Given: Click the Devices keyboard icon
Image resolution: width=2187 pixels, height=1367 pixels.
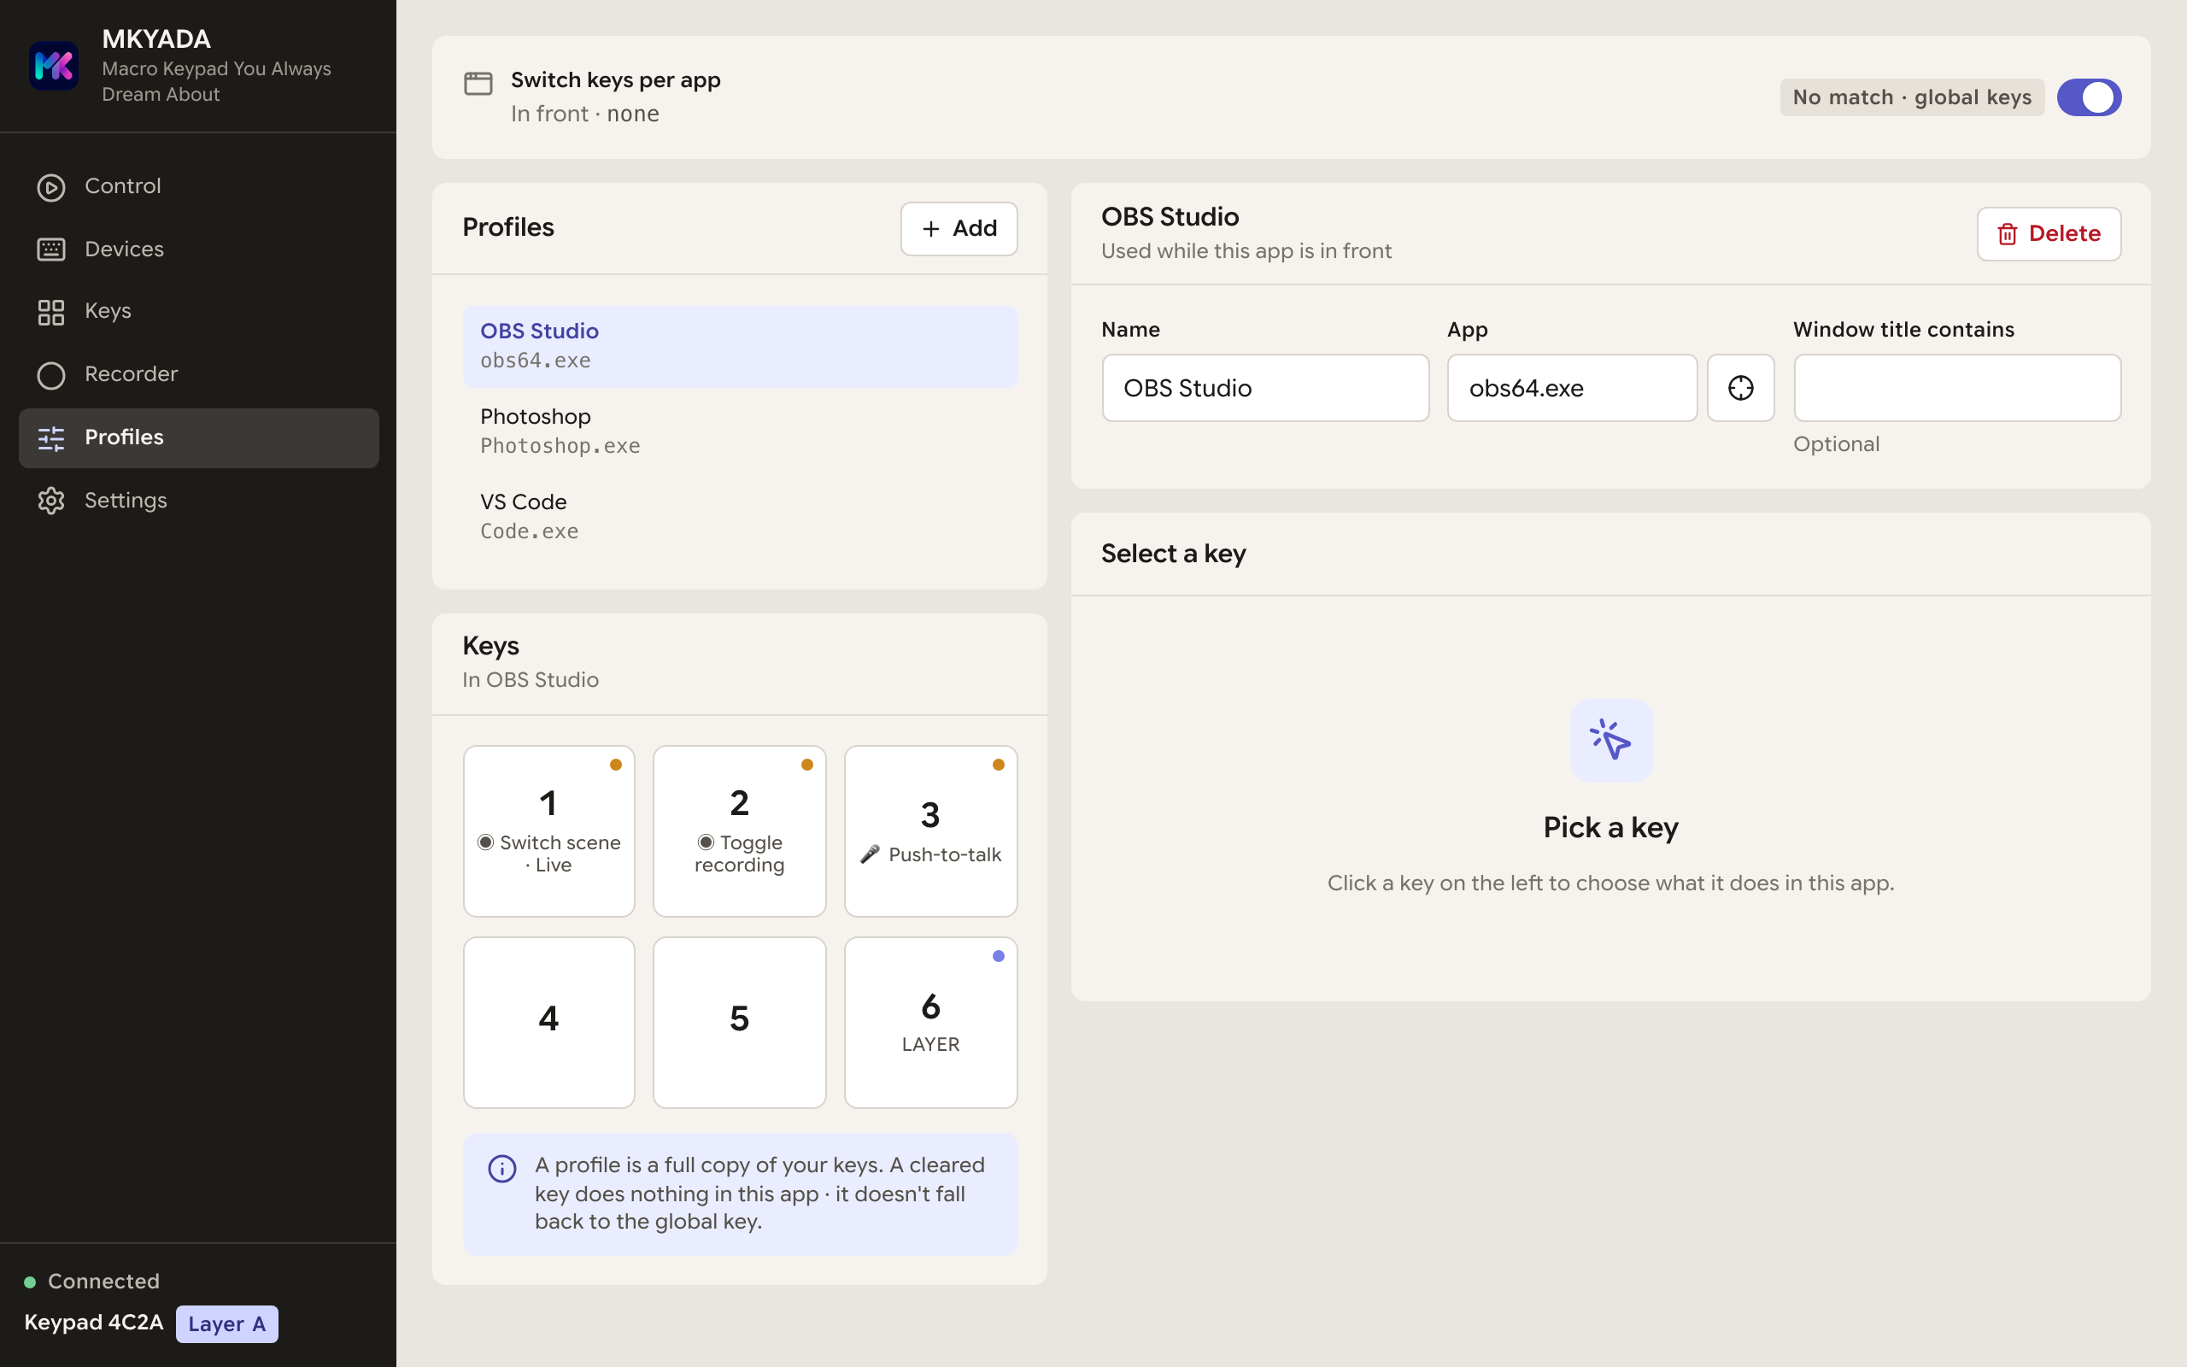Looking at the screenshot, I should pyautogui.click(x=51, y=249).
